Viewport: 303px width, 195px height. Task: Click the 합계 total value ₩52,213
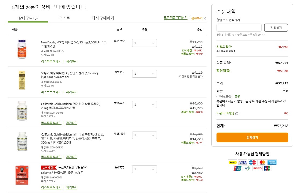281,126
